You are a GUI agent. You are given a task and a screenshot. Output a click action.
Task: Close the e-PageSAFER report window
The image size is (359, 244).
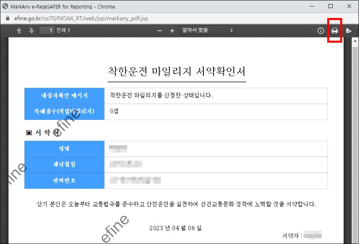pos(349,6)
